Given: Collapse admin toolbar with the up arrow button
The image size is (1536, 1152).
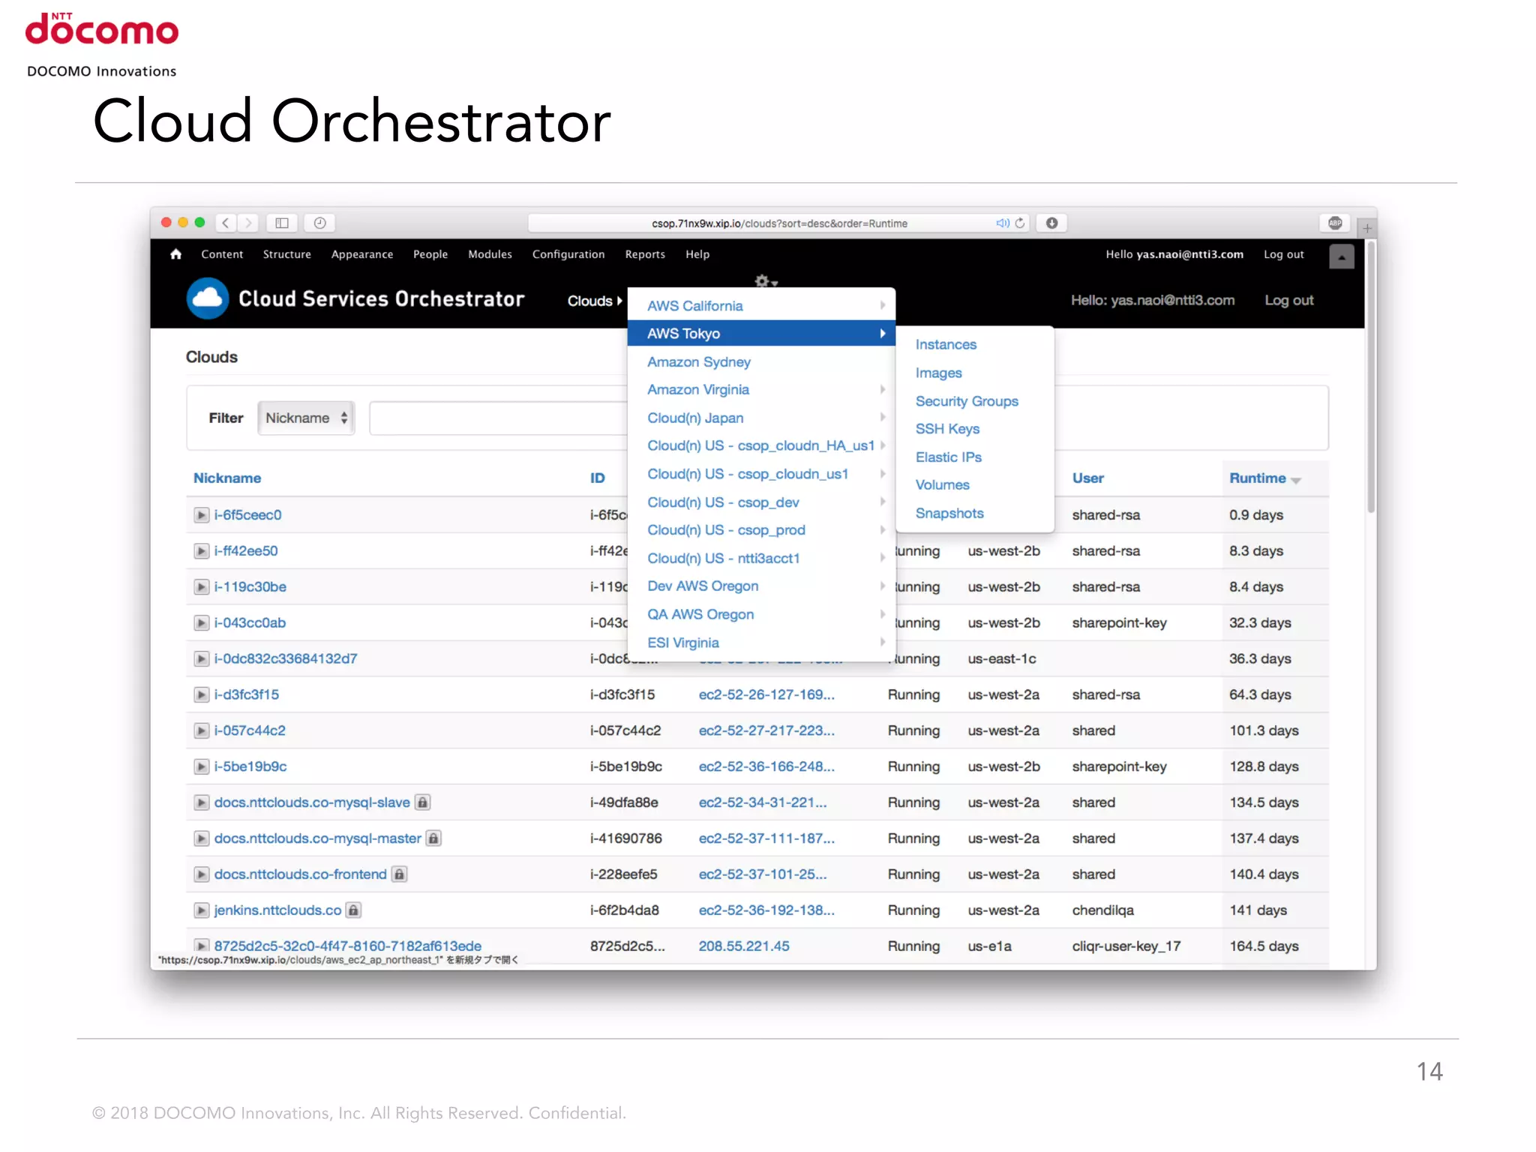Looking at the screenshot, I should (x=1342, y=256).
